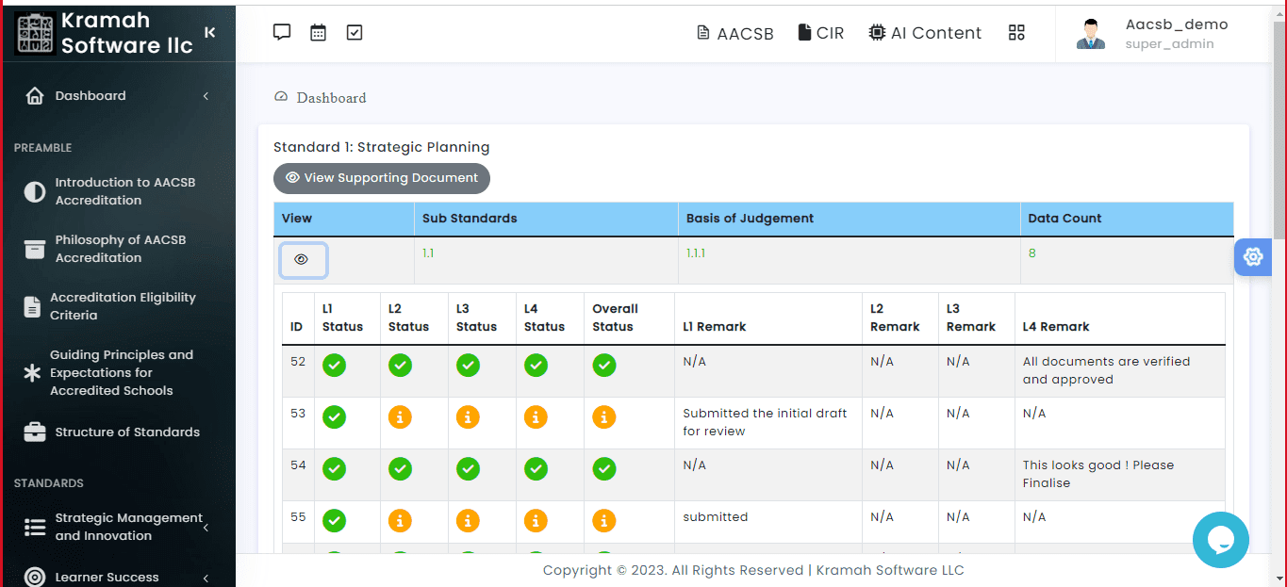Open the AACSB menu in top bar
The height and width of the screenshot is (587, 1287).
pyautogui.click(x=734, y=33)
